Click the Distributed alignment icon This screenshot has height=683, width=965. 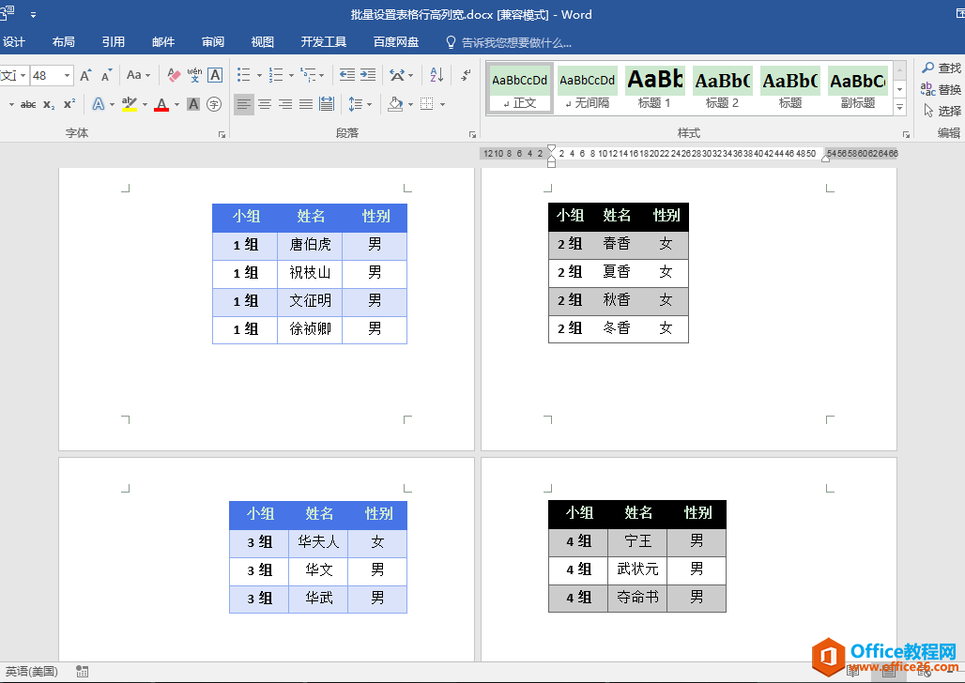pos(327,104)
